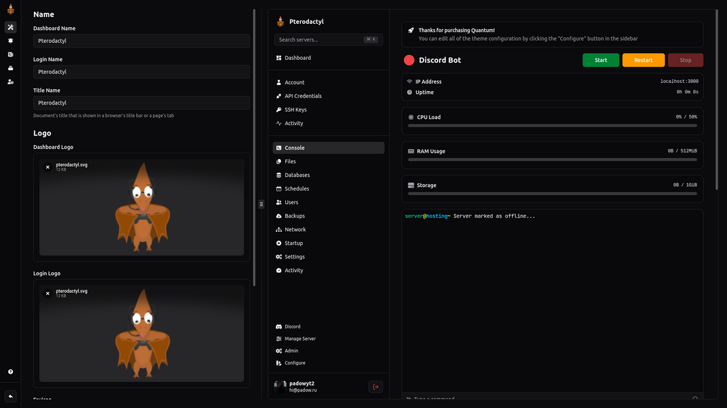Open the theme tools icon in left rail
Viewport: 727px width, 408px height.
tap(10, 27)
